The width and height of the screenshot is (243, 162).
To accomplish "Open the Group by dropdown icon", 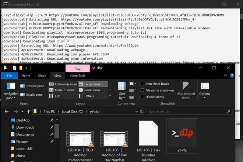I will (x=133, y=84).
